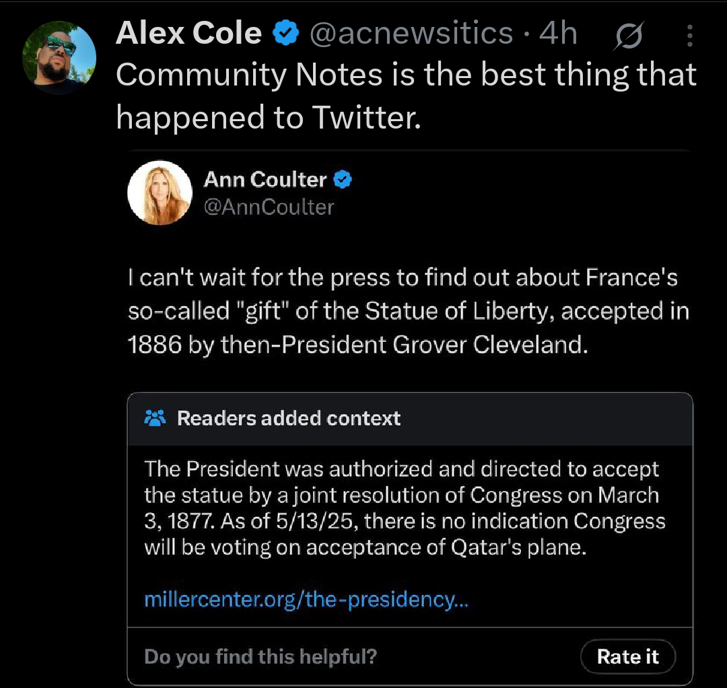Click the community notes people icon
This screenshot has height=688, width=727.
pos(155,419)
